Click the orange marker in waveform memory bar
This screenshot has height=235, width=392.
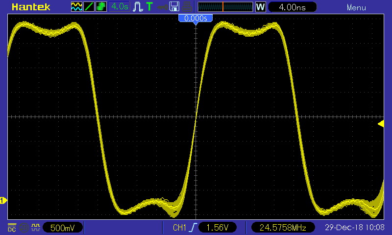pyautogui.click(x=223, y=7)
